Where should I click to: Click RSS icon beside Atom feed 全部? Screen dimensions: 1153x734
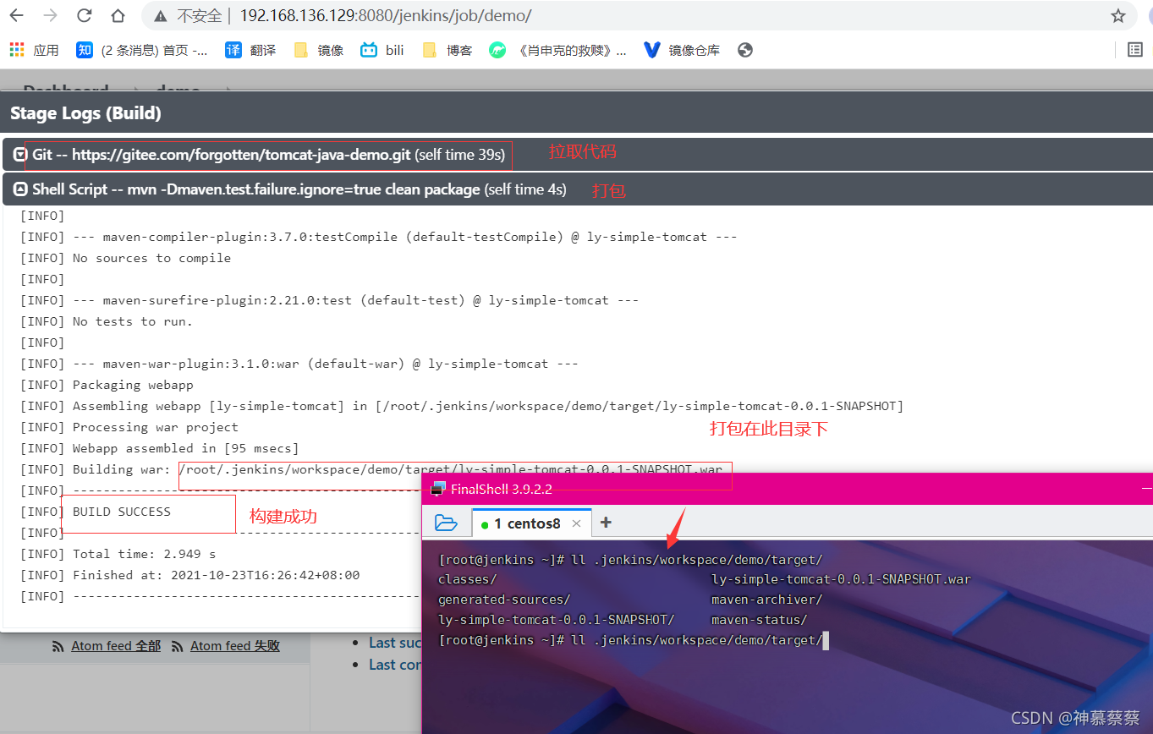pos(58,646)
